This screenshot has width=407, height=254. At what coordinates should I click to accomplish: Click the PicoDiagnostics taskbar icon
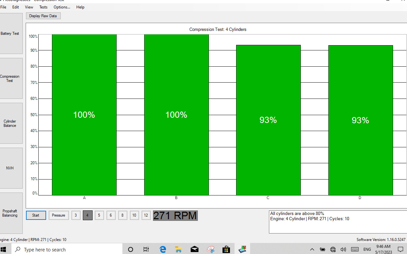click(242, 249)
